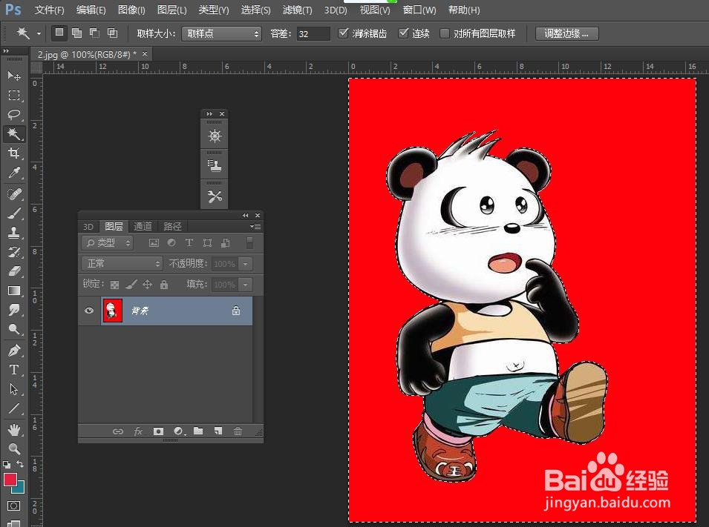This screenshot has width=709, height=527.
Task: Click create new layer button
Action: (218, 431)
